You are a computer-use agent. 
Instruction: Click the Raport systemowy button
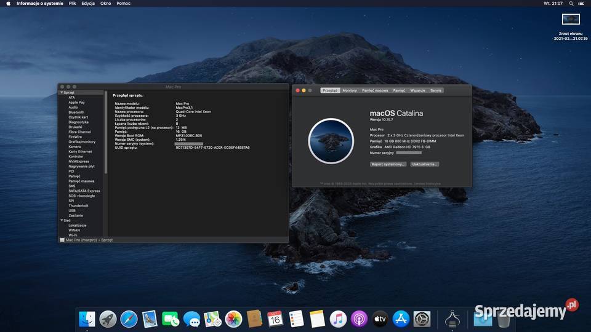tap(388, 164)
